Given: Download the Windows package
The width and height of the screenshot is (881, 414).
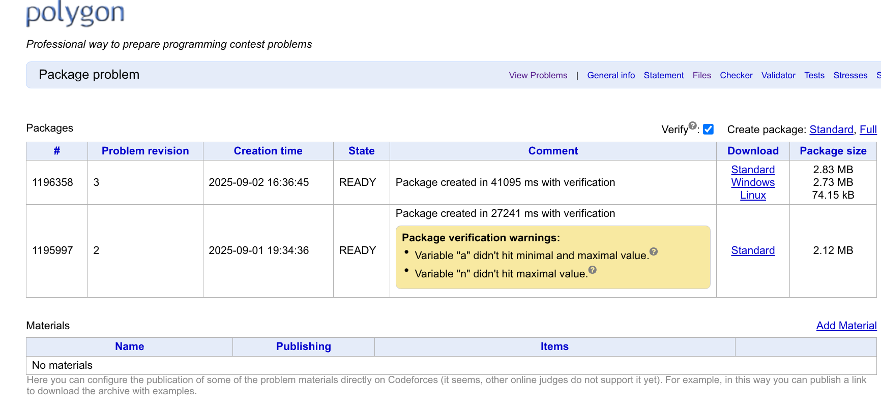Looking at the screenshot, I should click(x=753, y=182).
